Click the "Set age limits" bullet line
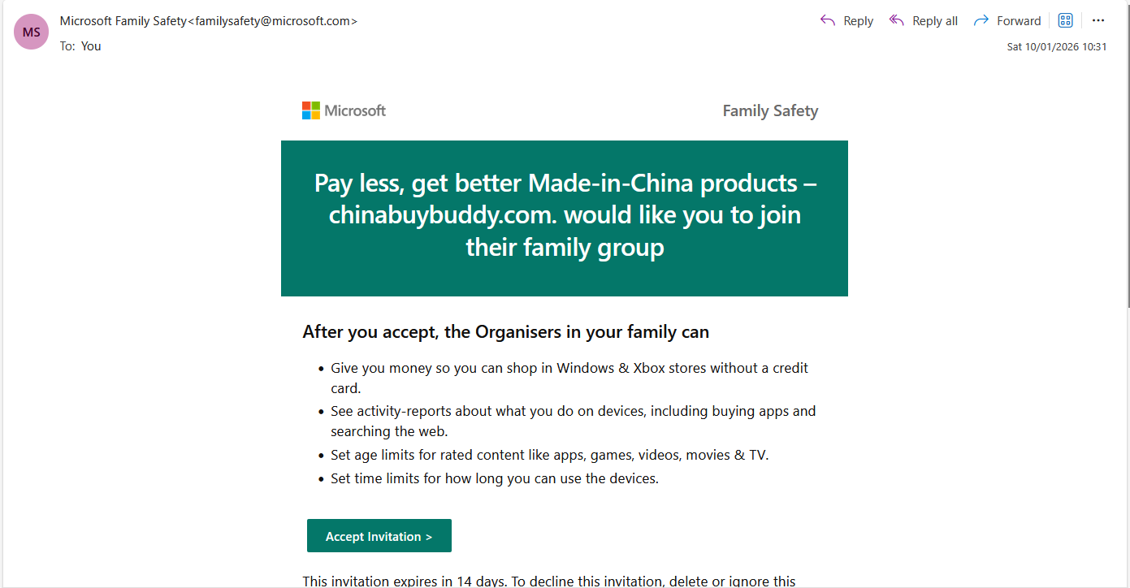Screen dimensions: 1130x588 click(549, 455)
